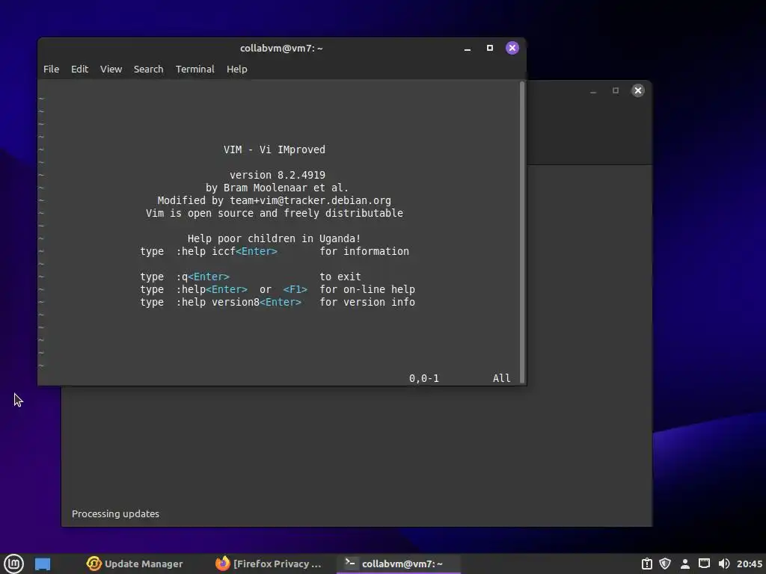Screen dimensions: 766x574
Task: Click the '<F1>' for on-line help text
Action: (295, 289)
